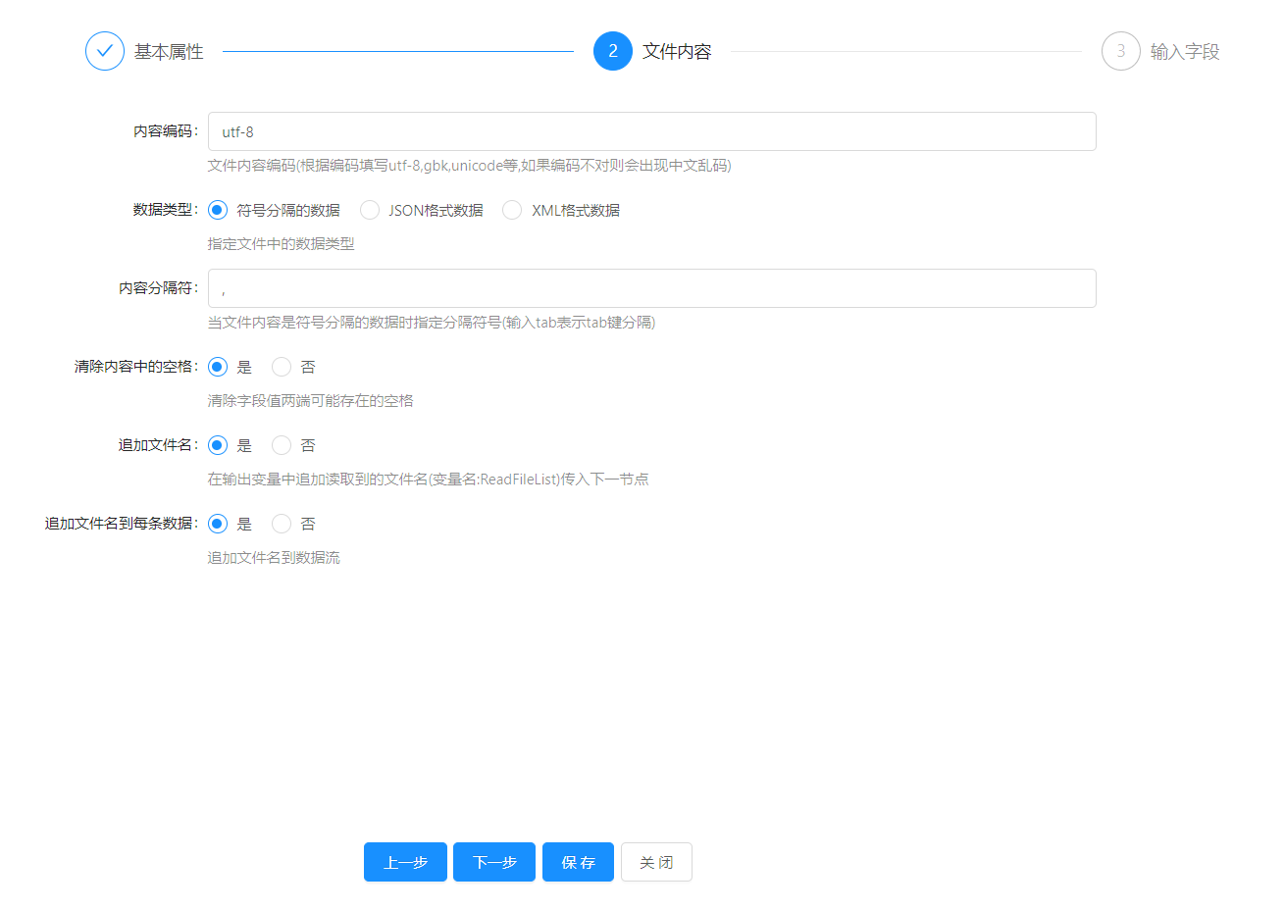This screenshot has height=909, width=1284.
Task: Click the 文件内容 step label
Action: pos(676,52)
